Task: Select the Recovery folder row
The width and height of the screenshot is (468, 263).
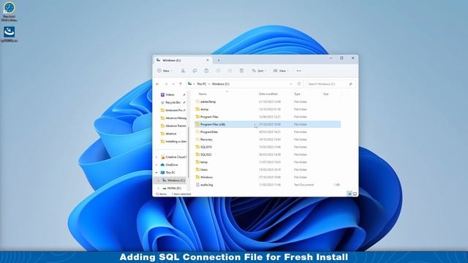Action: click(268, 140)
